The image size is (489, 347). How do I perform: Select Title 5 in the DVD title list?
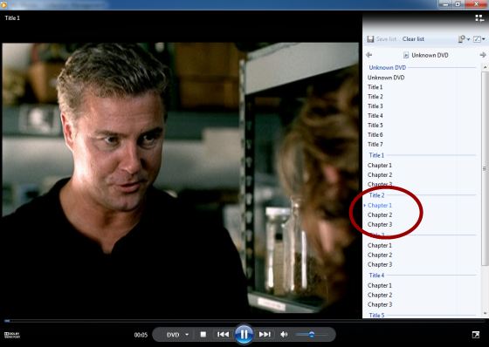[x=375, y=126]
